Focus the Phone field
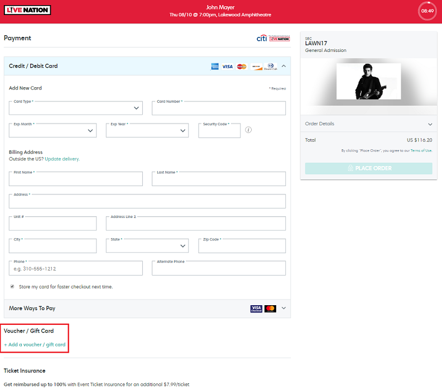This screenshot has width=442, height=389. 75,268
